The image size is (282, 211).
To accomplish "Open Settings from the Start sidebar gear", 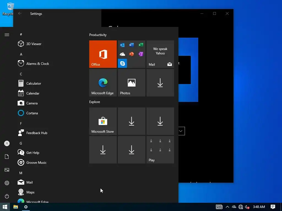I will click(7, 183).
